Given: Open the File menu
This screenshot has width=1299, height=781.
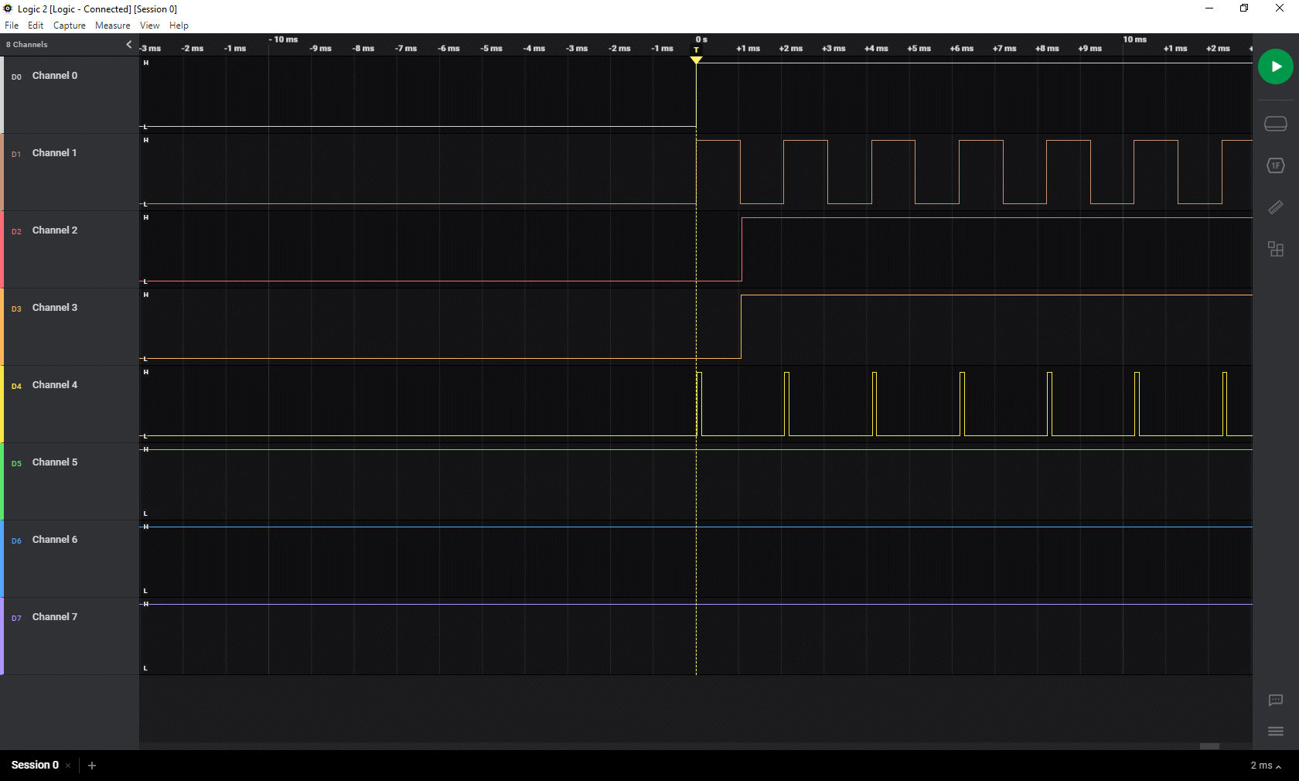Looking at the screenshot, I should 12,26.
